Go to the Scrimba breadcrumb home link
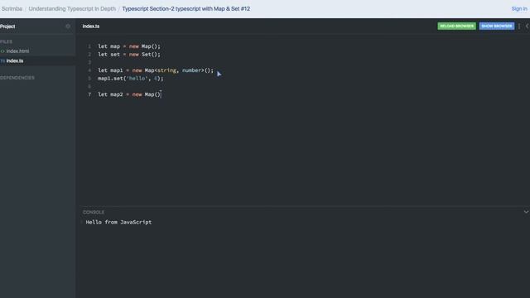 (x=12, y=9)
